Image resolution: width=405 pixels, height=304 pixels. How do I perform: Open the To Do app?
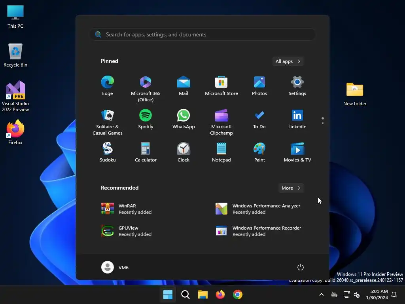click(x=259, y=119)
